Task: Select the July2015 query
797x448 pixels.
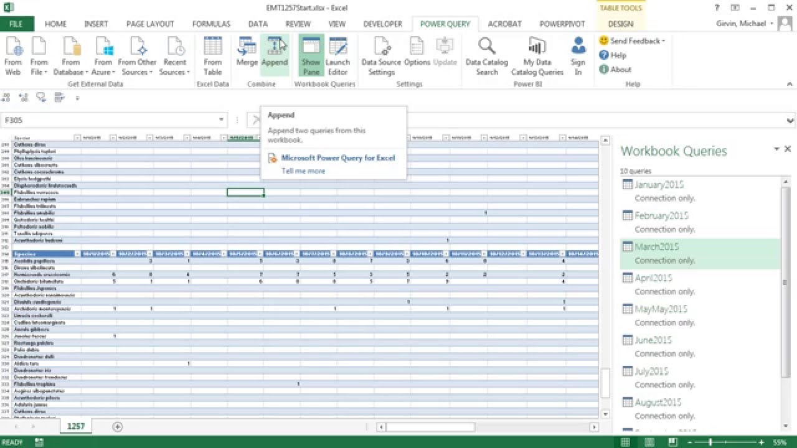Action: coord(700,378)
